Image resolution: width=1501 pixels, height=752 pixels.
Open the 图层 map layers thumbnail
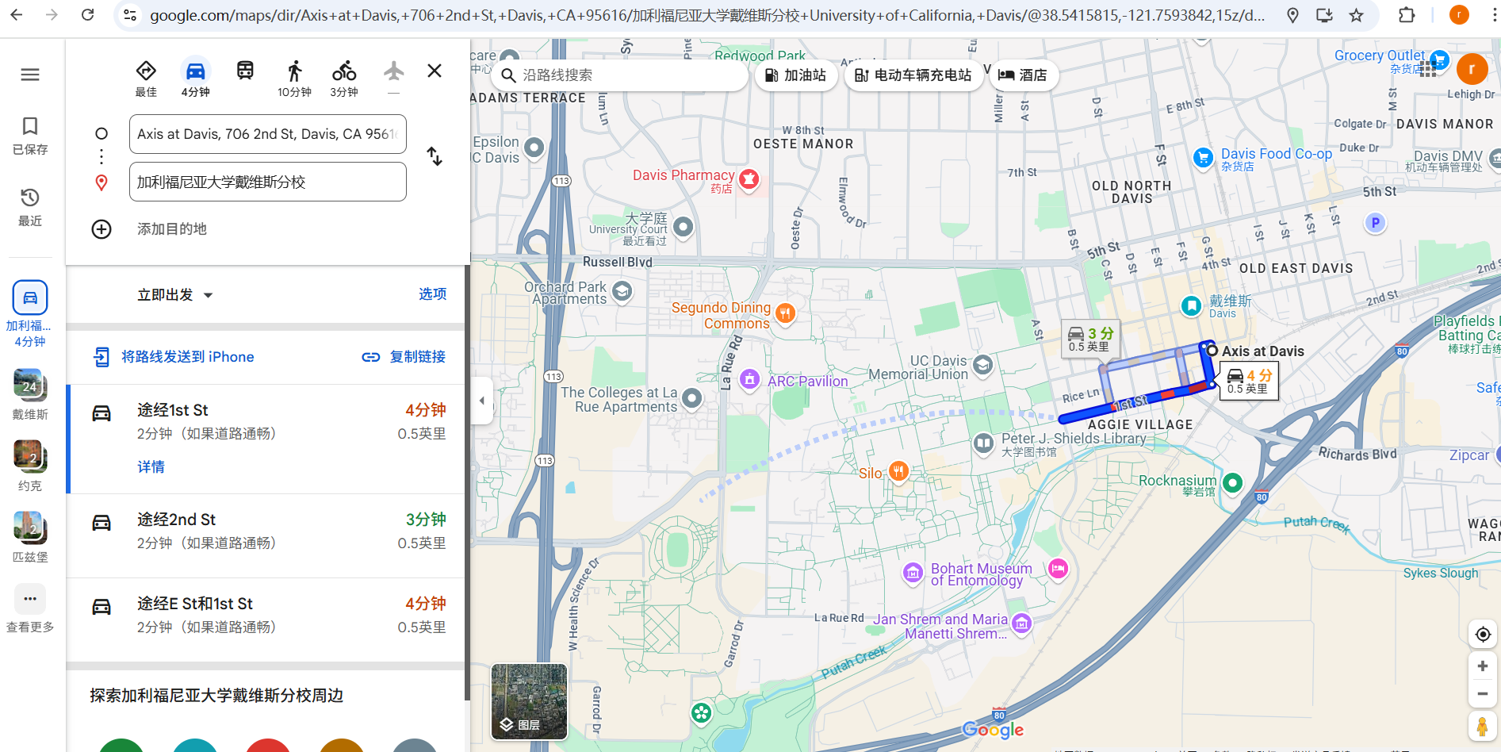click(x=529, y=701)
